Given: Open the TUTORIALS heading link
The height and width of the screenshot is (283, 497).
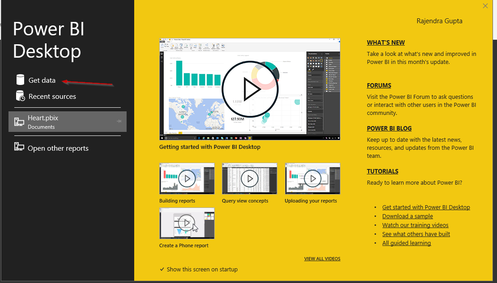Looking at the screenshot, I should click(382, 171).
